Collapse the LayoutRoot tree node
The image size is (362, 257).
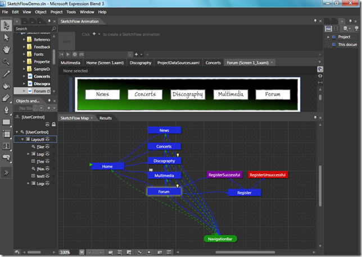22,139
